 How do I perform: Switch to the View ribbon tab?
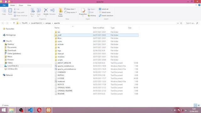(29, 5)
